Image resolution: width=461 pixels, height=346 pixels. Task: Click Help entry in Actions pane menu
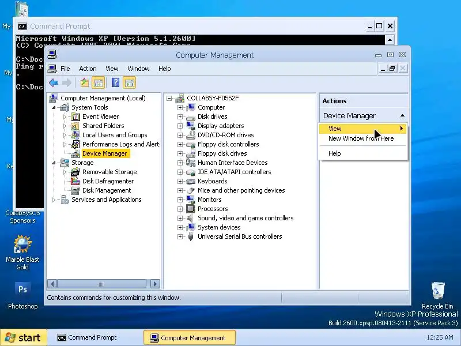point(363,153)
